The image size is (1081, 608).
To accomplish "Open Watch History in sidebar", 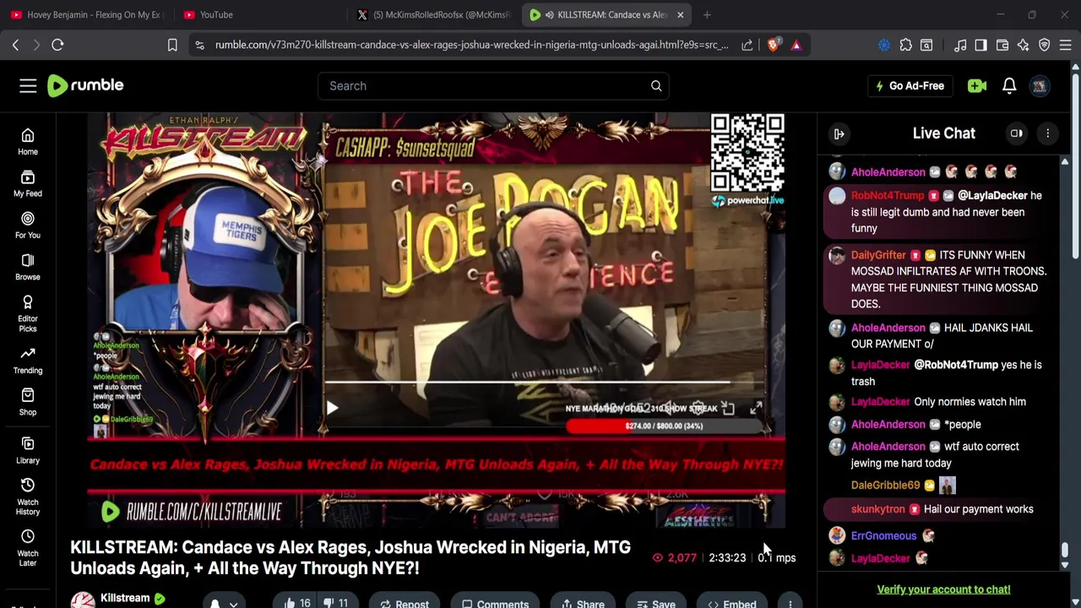I will 28,497.
